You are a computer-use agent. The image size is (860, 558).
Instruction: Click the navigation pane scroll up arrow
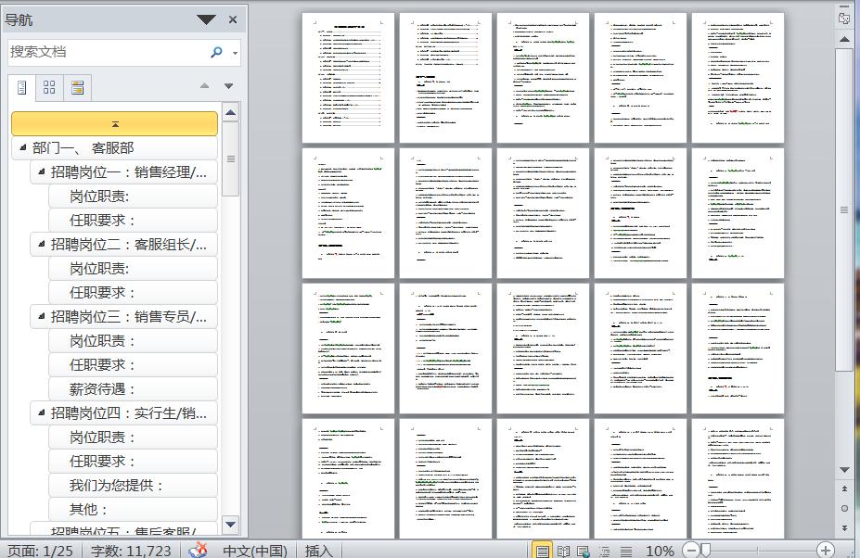click(x=231, y=112)
